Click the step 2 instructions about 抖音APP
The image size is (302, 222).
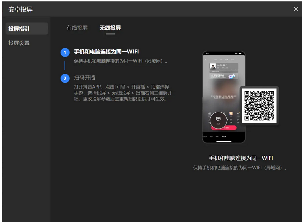(x=123, y=93)
